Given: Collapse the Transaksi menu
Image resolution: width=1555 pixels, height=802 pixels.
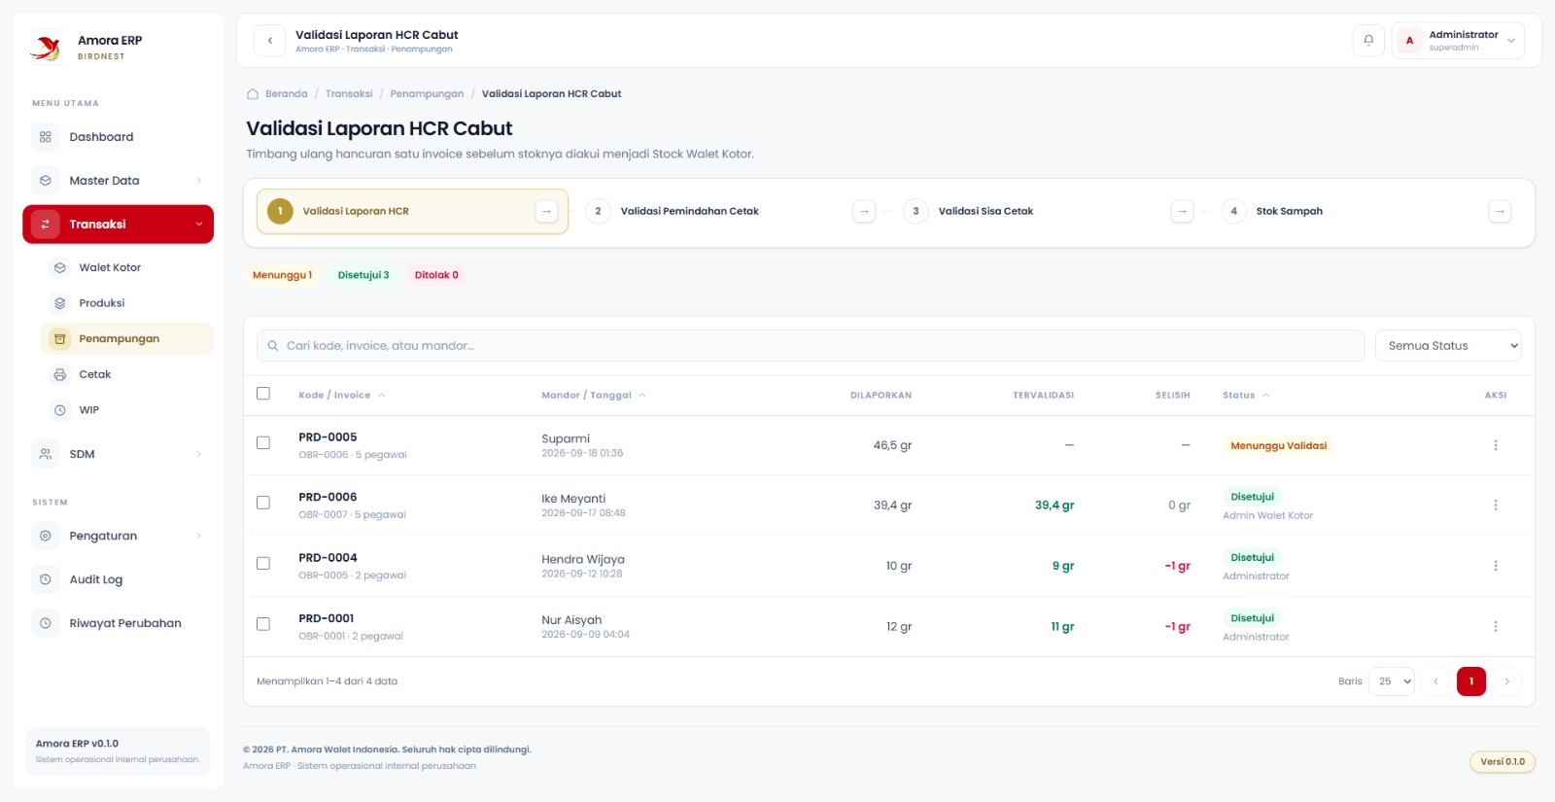Looking at the screenshot, I should click(199, 225).
